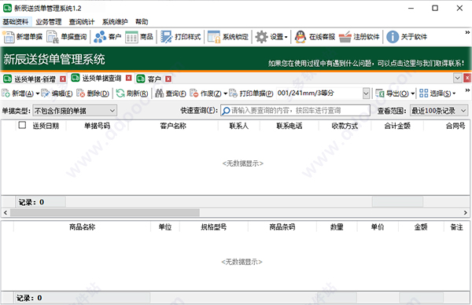
Task: Open the 基础资料 menu
Action: pyautogui.click(x=16, y=22)
